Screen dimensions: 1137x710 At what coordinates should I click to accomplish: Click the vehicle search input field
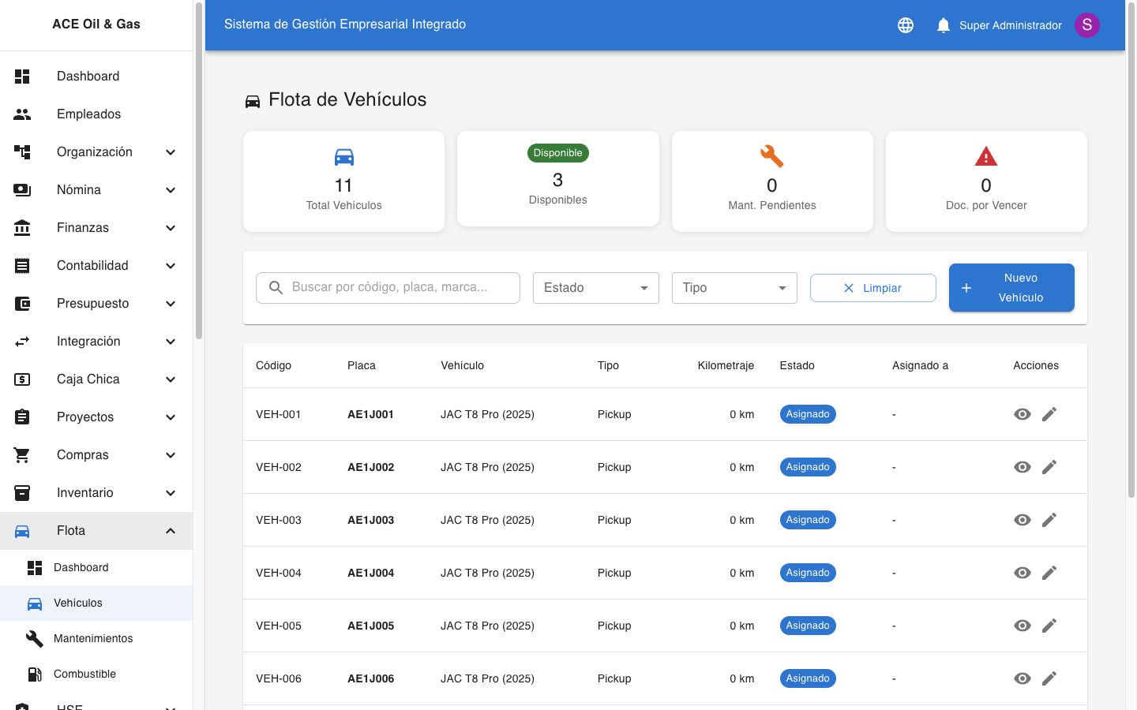click(399, 287)
